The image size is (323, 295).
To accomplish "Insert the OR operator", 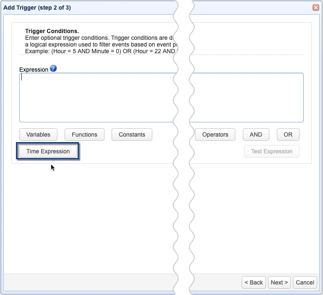I will (x=288, y=135).
